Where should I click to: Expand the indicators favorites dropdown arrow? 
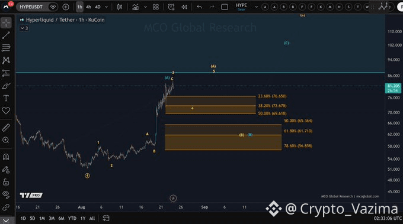tap(145, 7)
